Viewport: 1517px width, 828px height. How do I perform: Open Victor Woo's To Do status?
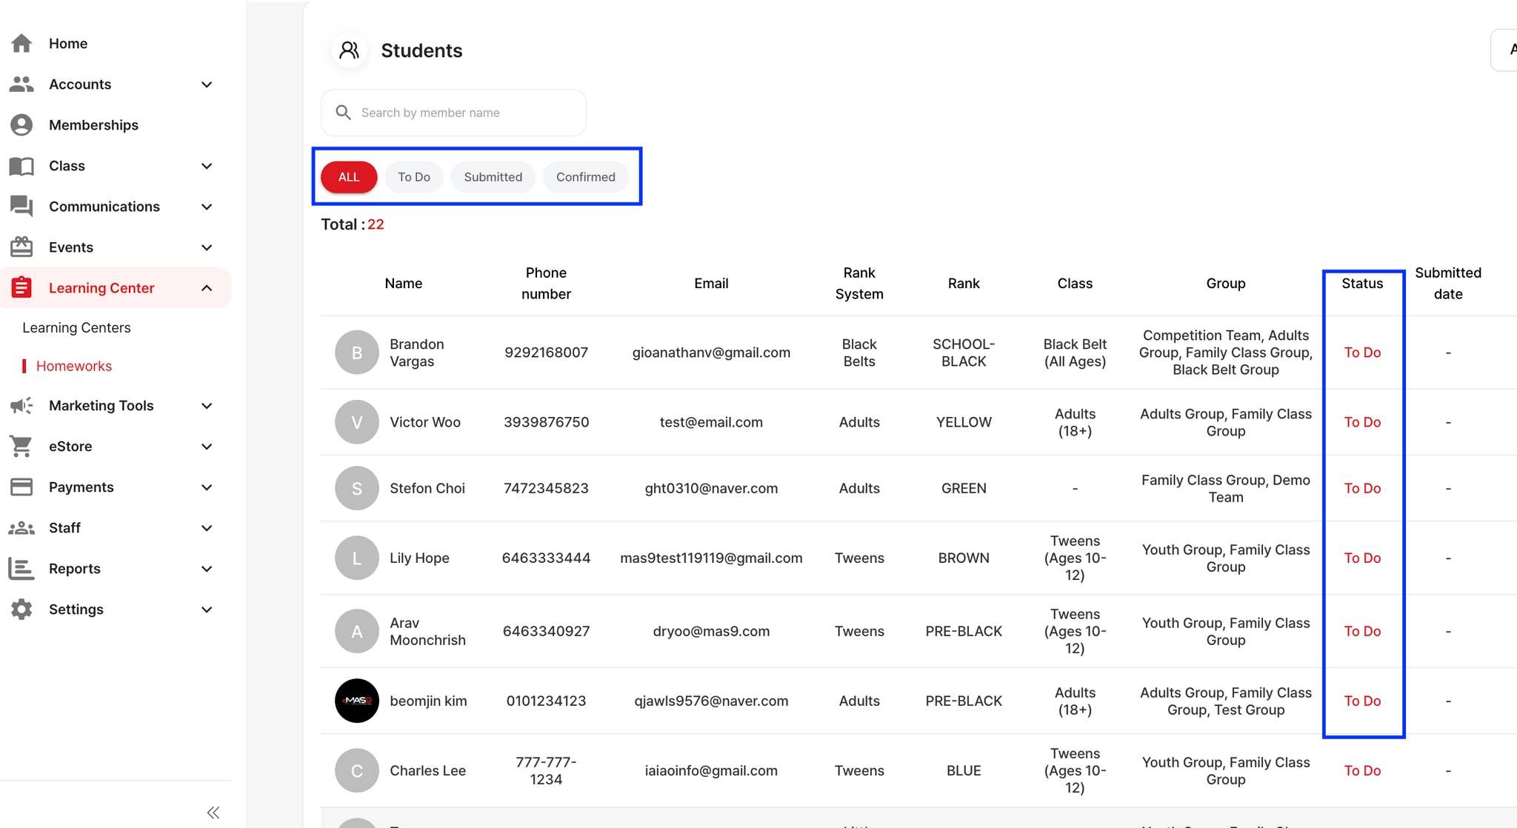(x=1362, y=422)
